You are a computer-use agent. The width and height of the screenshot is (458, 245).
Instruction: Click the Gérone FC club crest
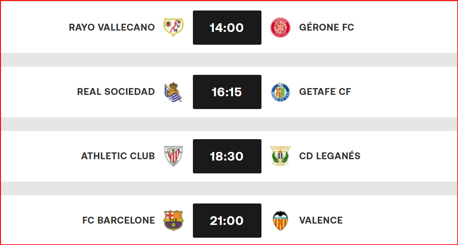coord(280,27)
